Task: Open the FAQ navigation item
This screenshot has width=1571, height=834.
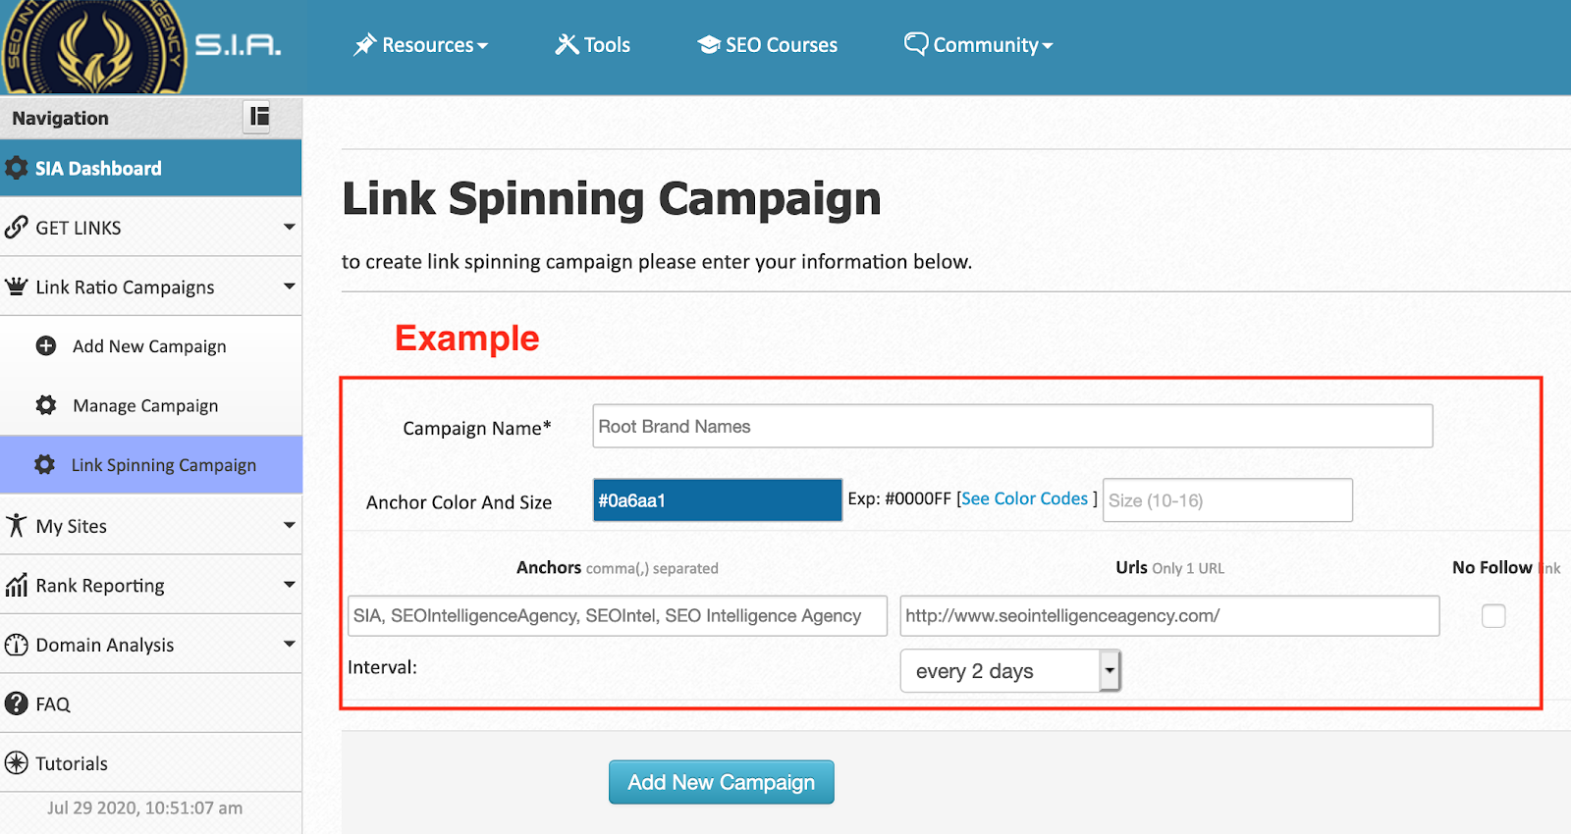Action: 151,704
